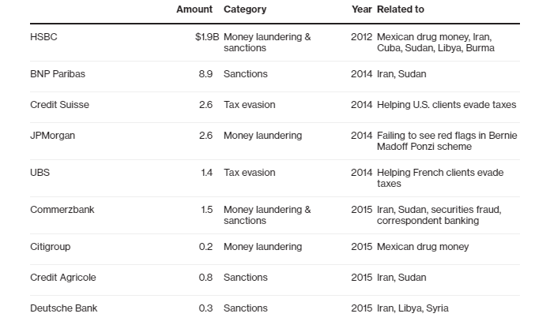Select the Deutsche Bank row label
Image resolution: width=550 pixels, height=321 pixels.
point(63,308)
